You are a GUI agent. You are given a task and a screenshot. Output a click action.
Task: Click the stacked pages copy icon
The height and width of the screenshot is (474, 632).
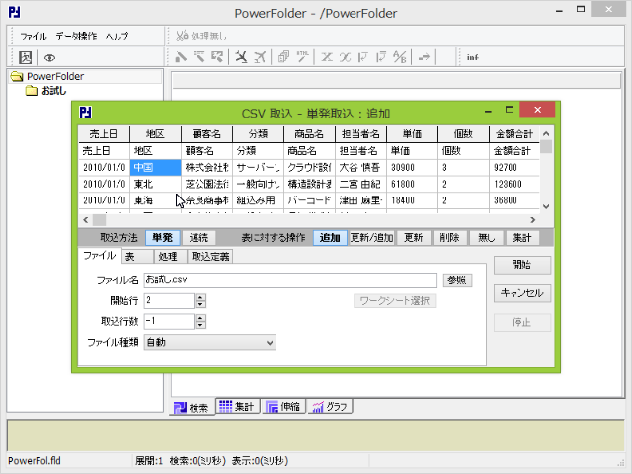pos(283,57)
